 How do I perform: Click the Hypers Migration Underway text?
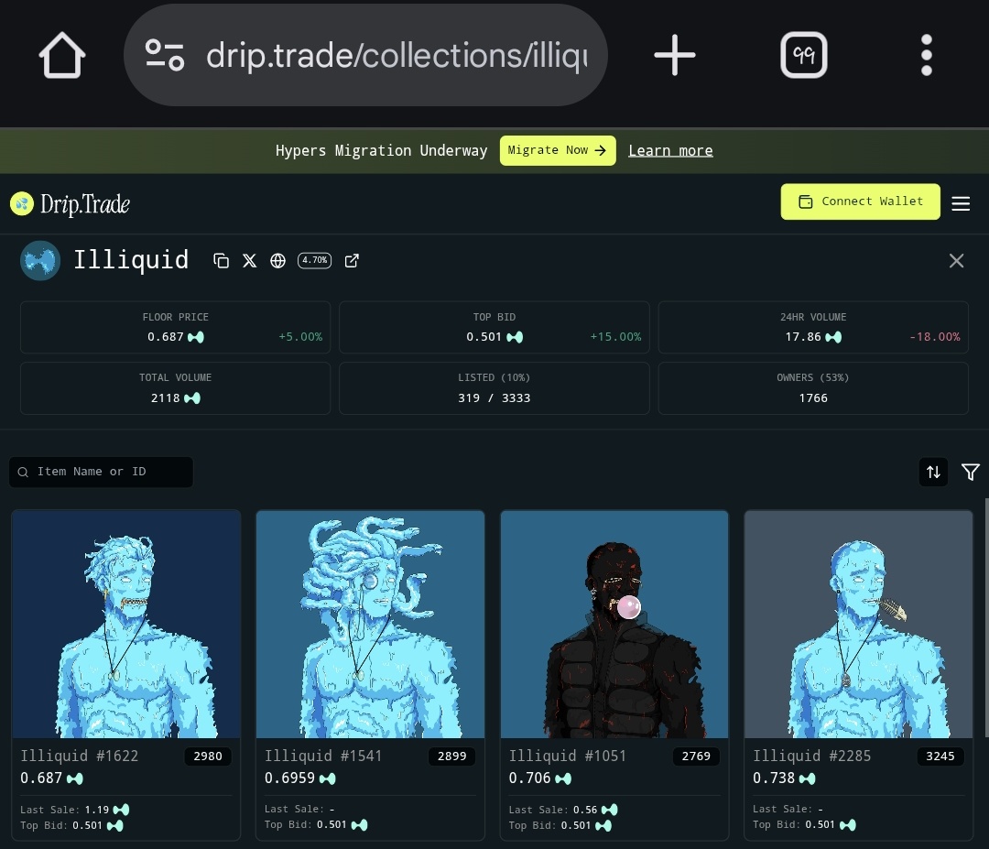(x=382, y=151)
